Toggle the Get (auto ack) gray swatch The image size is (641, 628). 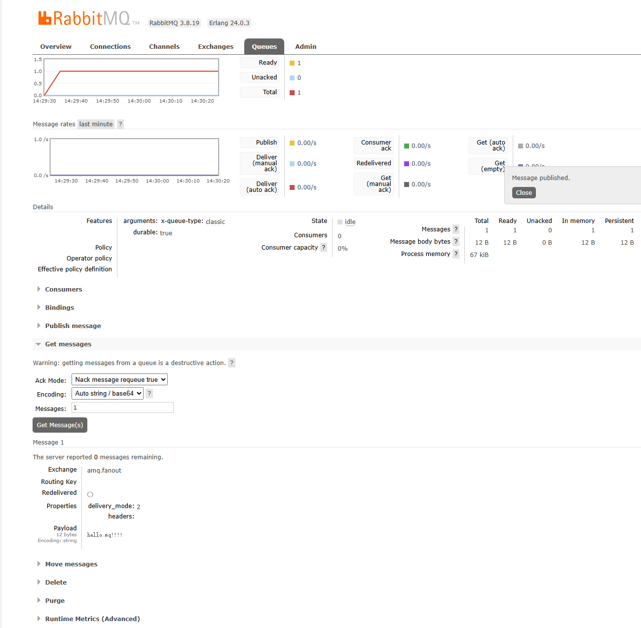[x=521, y=146]
